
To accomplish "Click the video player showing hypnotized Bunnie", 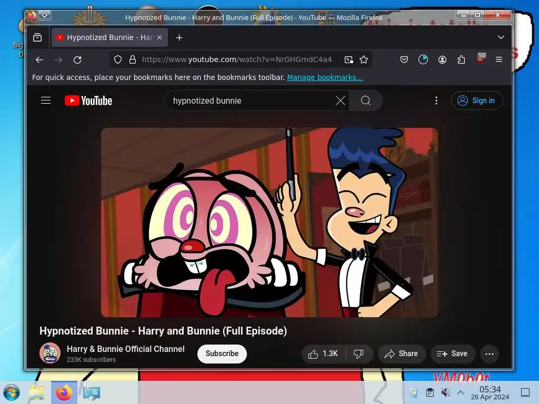I will tap(269, 223).
